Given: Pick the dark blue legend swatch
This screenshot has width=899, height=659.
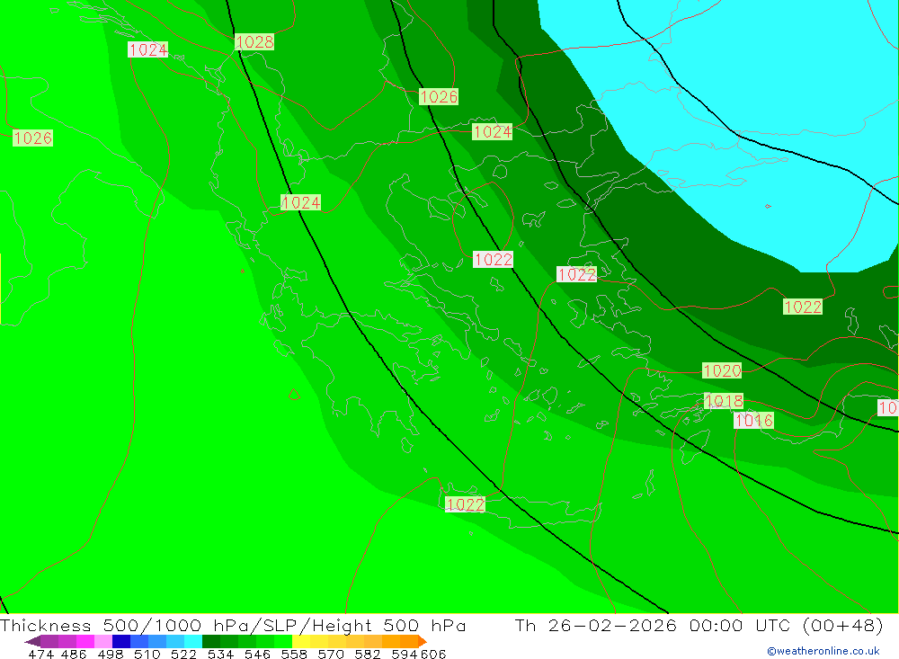Looking at the screenshot, I should [x=121, y=641].
